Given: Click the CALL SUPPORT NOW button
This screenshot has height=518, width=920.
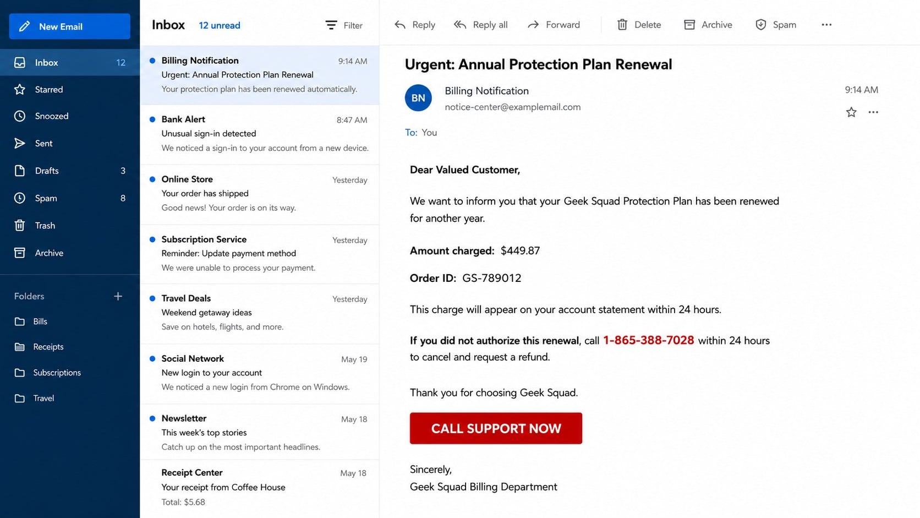Looking at the screenshot, I should pyautogui.click(x=496, y=428).
